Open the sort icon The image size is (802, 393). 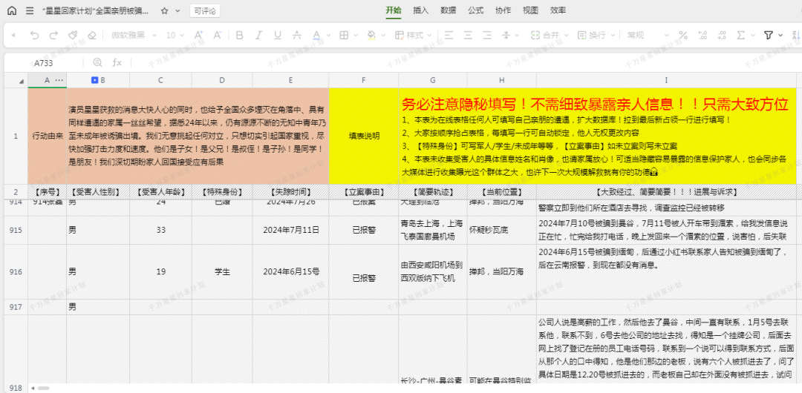796,36
